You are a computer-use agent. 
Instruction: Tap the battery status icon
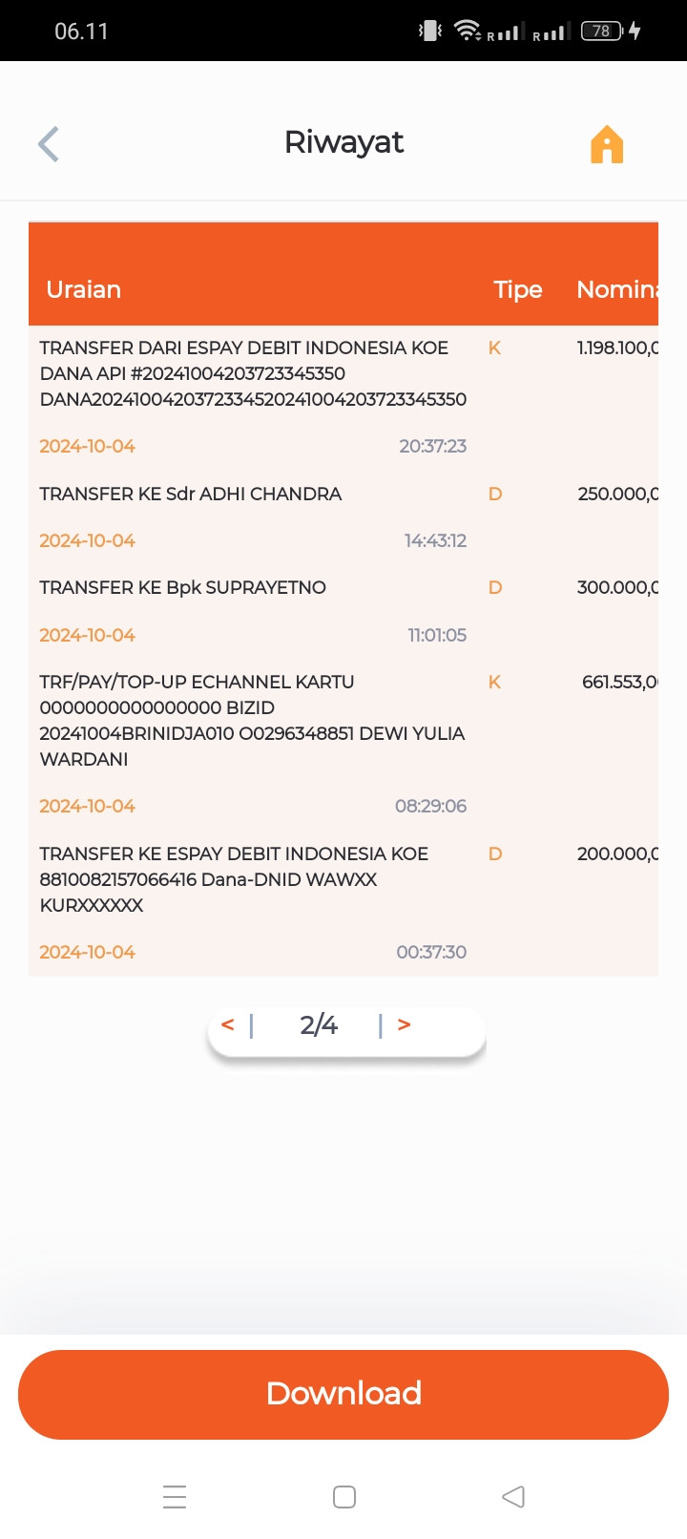click(602, 31)
